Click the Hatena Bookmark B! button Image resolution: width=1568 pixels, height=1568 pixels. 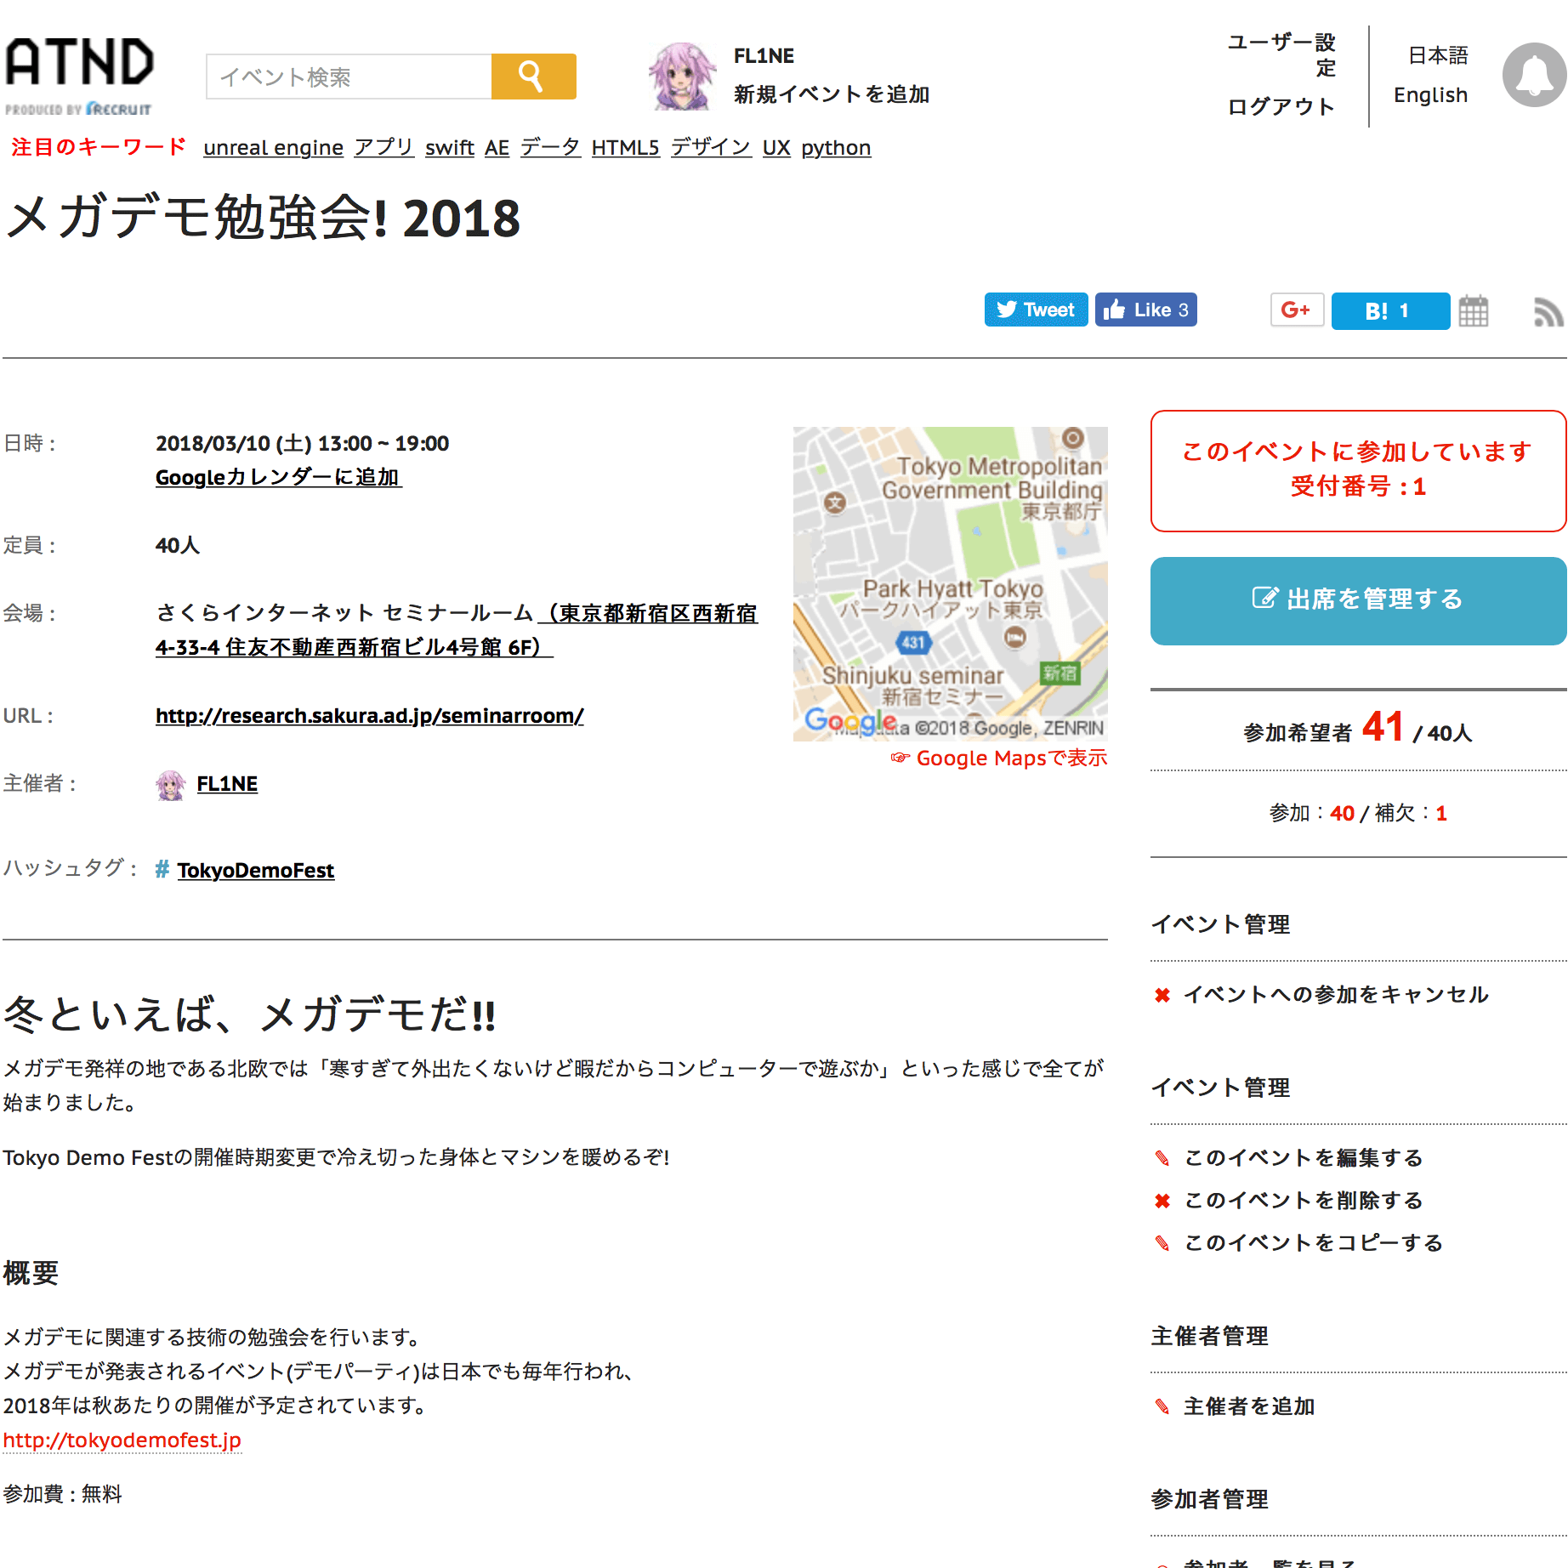point(1389,311)
